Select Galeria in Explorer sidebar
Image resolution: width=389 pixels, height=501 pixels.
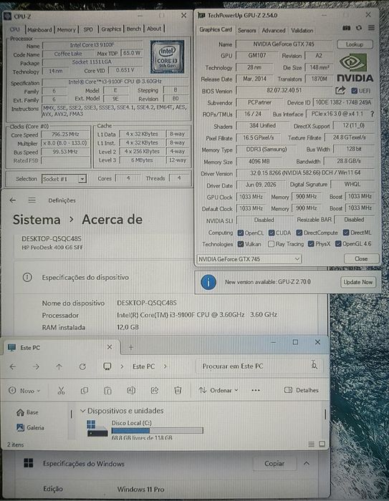30,427
